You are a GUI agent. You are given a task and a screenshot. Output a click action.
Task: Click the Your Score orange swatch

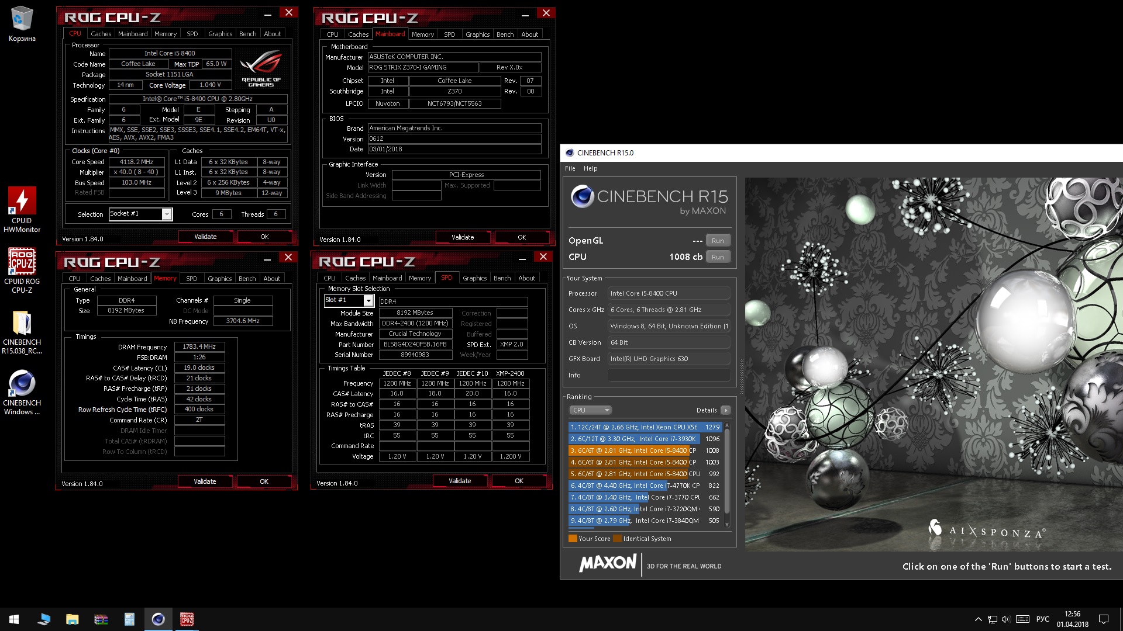573,539
